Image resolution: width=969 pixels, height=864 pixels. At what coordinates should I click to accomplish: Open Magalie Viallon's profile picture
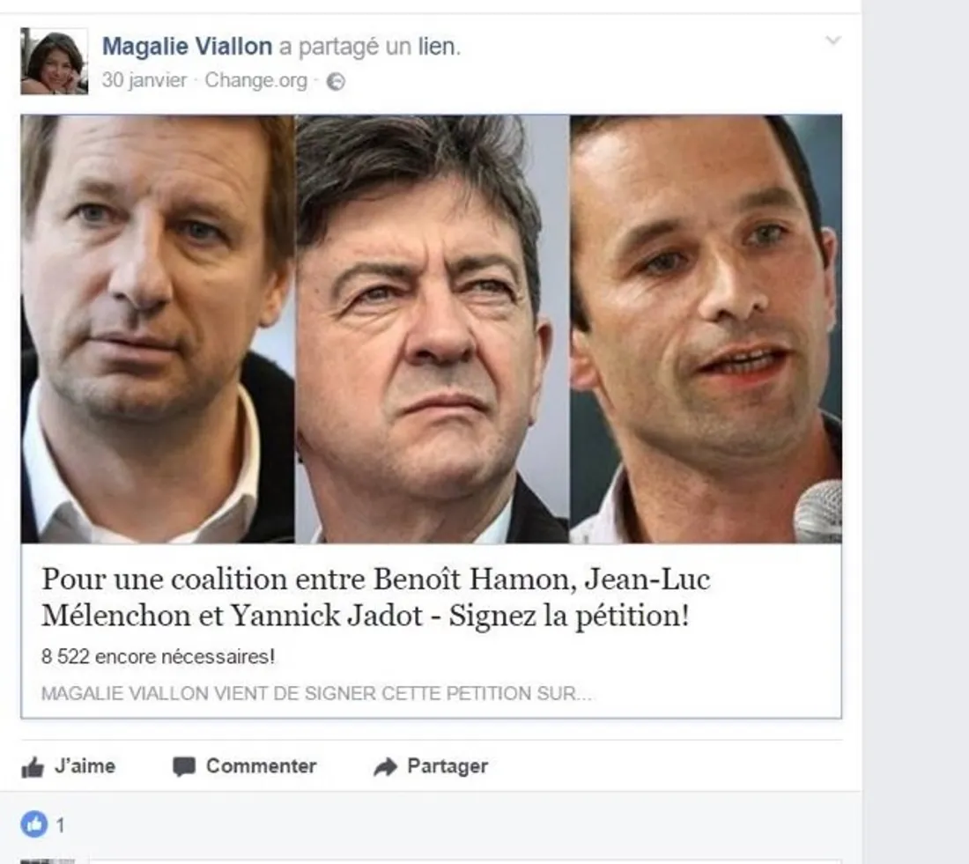(x=55, y=61)
